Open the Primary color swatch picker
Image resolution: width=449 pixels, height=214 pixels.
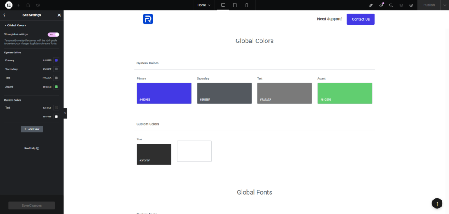pyautogui.click(x=56, y=60)
